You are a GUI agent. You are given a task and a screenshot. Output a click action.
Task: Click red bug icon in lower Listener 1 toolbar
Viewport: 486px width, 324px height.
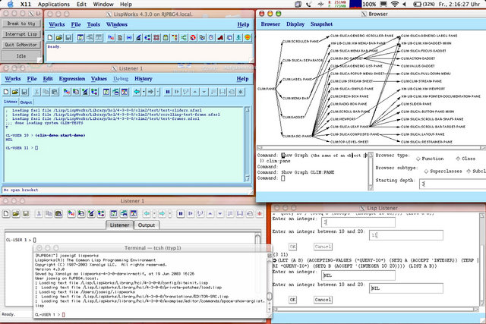260,213
